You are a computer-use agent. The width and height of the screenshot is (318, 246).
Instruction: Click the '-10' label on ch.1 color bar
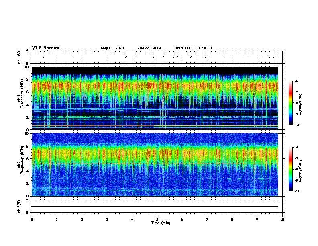pos(297,125)
